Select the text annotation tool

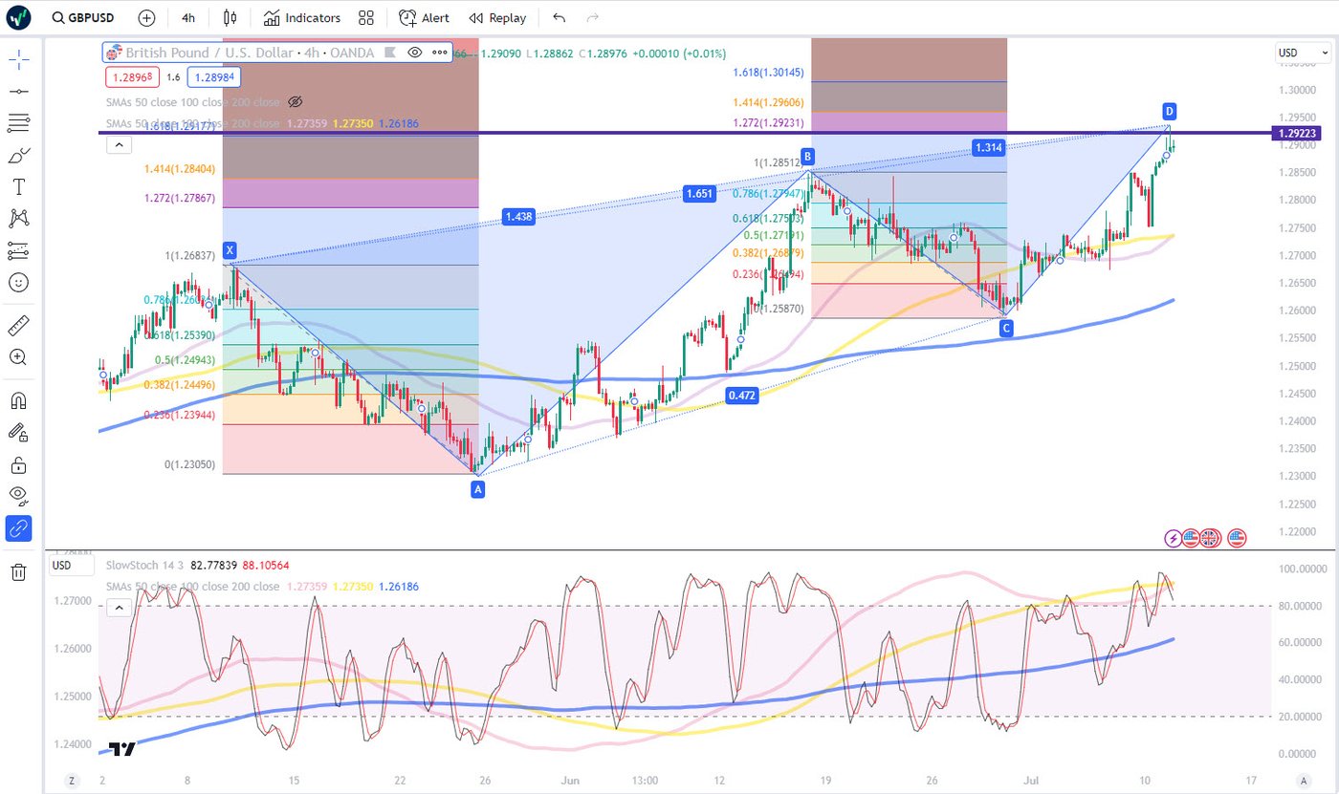point(18,186)
